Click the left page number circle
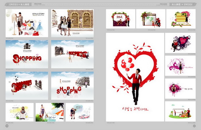The image size is (201, 130). (7, 126)
